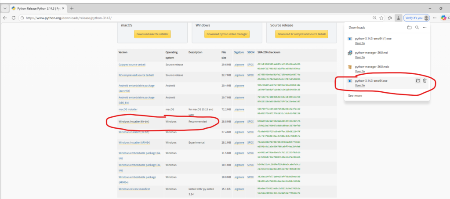Image resolution: width=450 pixels, height=199 pixels.
Task: Open downloads folder from Downloads panel header
Action: click(x=409, y=27)
